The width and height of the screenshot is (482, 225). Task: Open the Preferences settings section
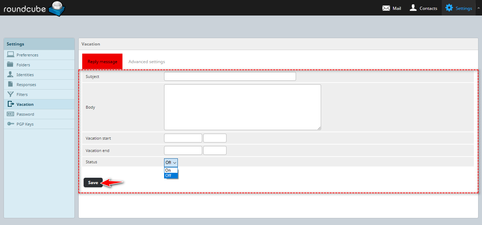[x=39, y=55]
